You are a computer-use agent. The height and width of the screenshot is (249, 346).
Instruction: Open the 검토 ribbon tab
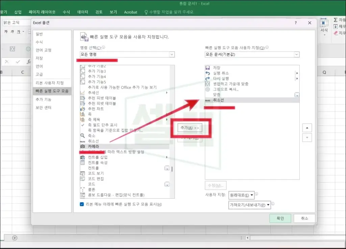coord(99,12)
